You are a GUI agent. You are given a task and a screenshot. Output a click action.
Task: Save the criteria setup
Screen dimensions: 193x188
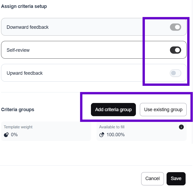click(176, 179)
